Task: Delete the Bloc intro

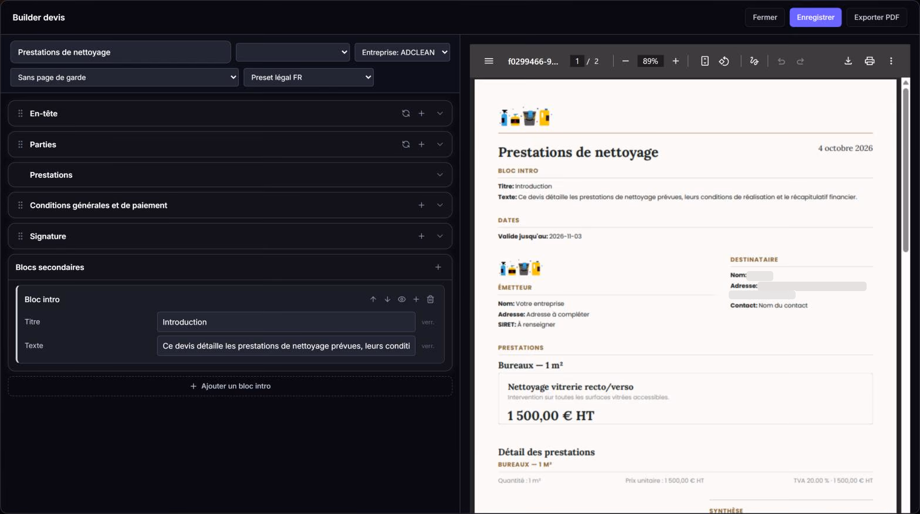Action: coord(431,299)
